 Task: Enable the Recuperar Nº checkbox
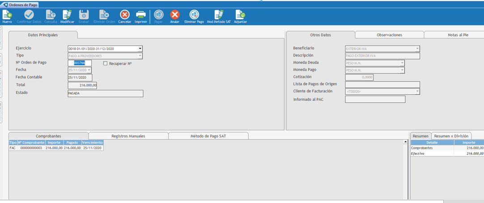click(106, 63)
